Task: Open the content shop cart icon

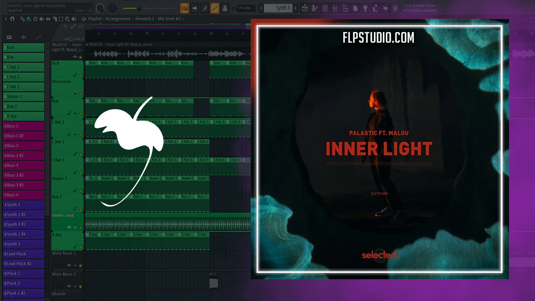Action: click(395, 8)
